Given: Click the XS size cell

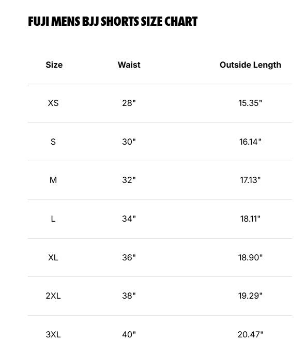Looking at the screenshot, I should point(53,103).
